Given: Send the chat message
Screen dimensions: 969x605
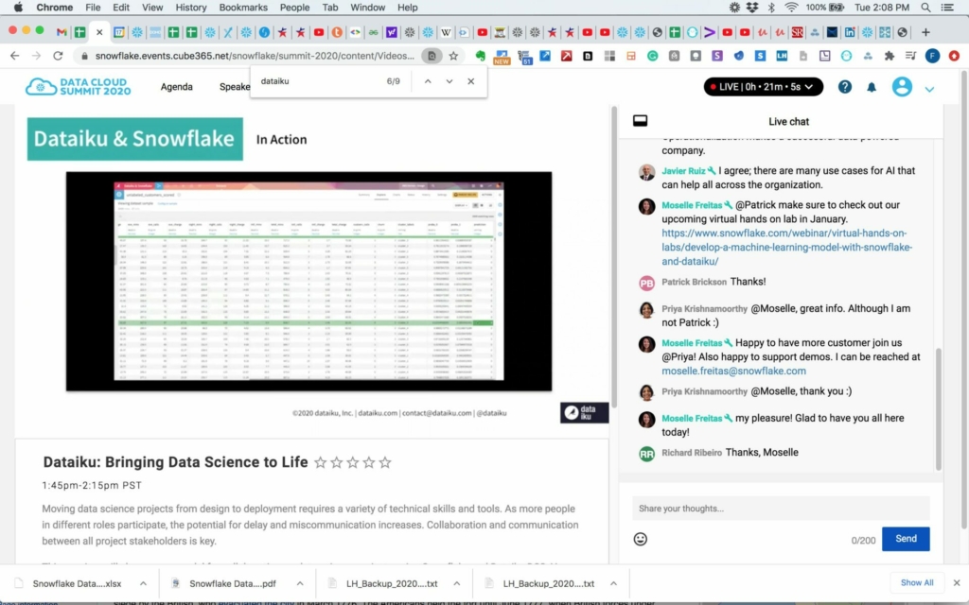Looking at the screenshot, I should tap(906, 538).
